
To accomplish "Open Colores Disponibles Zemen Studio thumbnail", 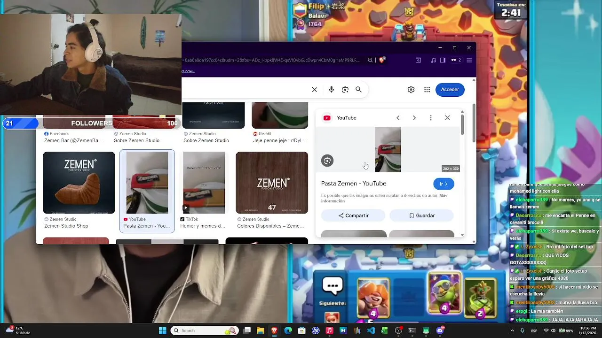I will [272, 183].
